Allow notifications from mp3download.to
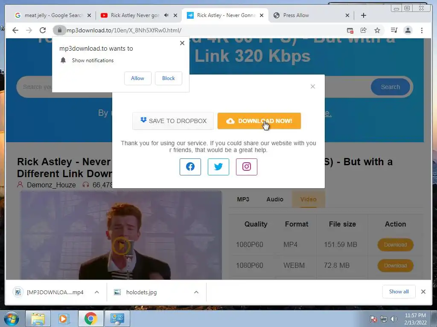This screenshot has width=437, height=327. pyautogui.click(x=138, y=78)
